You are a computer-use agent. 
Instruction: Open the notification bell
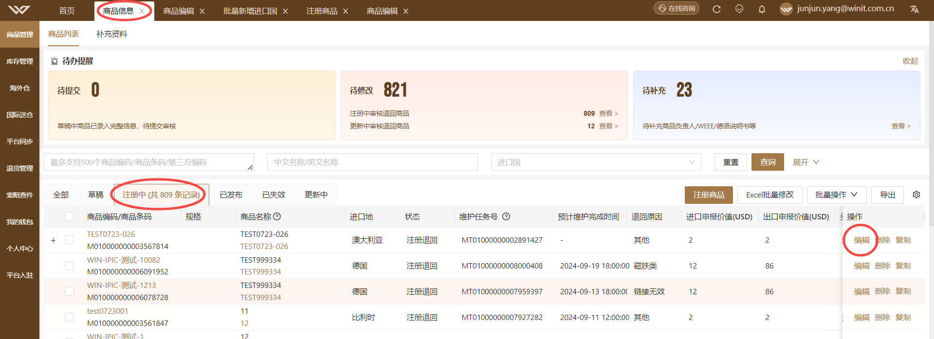tap(762, 9)
